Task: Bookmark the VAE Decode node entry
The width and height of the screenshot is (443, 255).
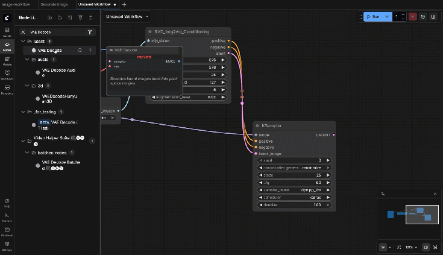Action: click(80, 50)
